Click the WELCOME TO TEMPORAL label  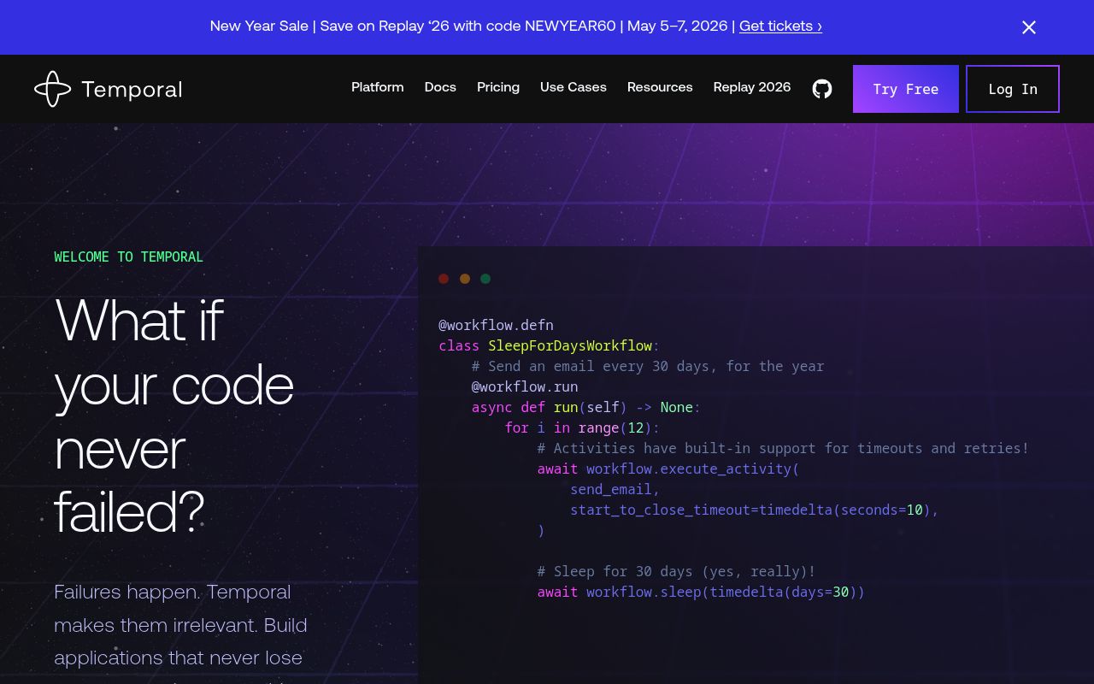click(129, 256)
